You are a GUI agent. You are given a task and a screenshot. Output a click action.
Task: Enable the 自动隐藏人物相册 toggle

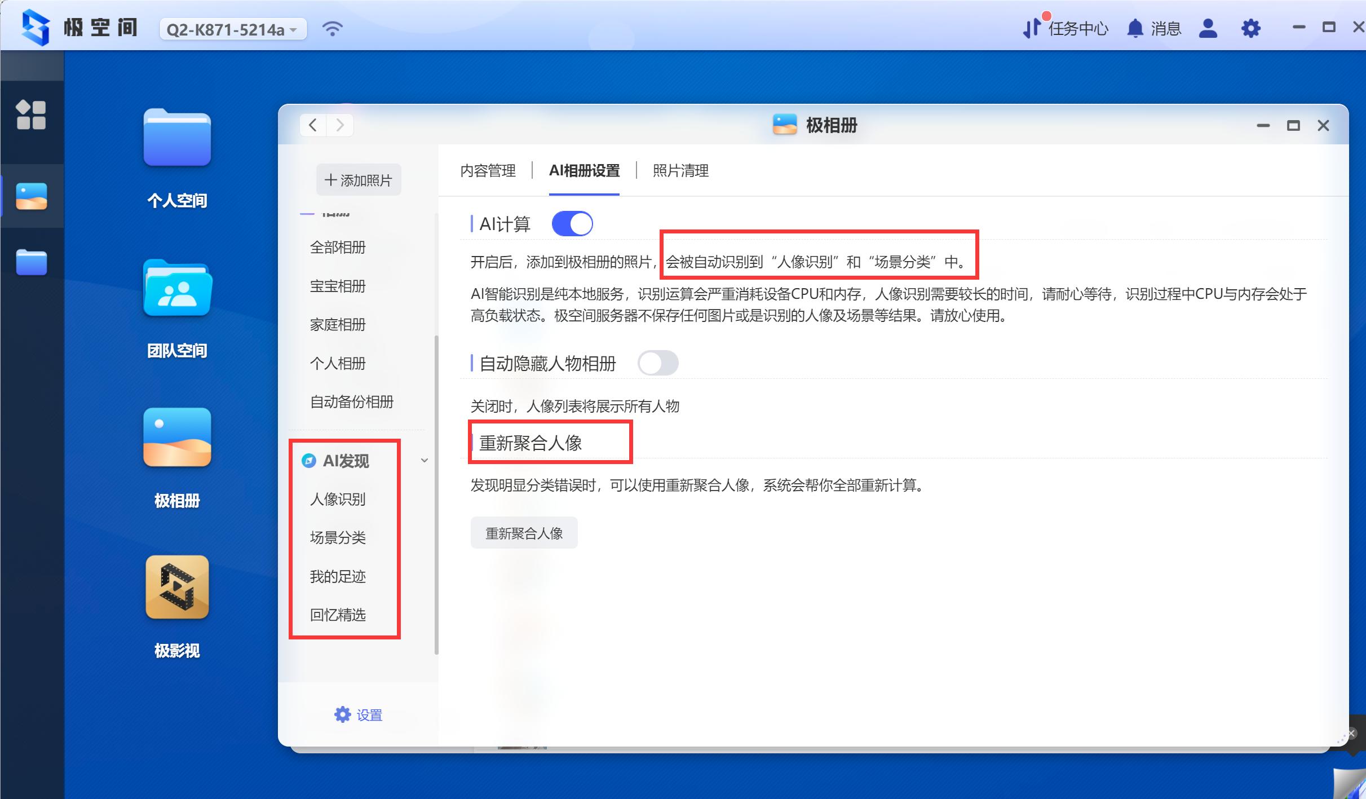[658, 363]
